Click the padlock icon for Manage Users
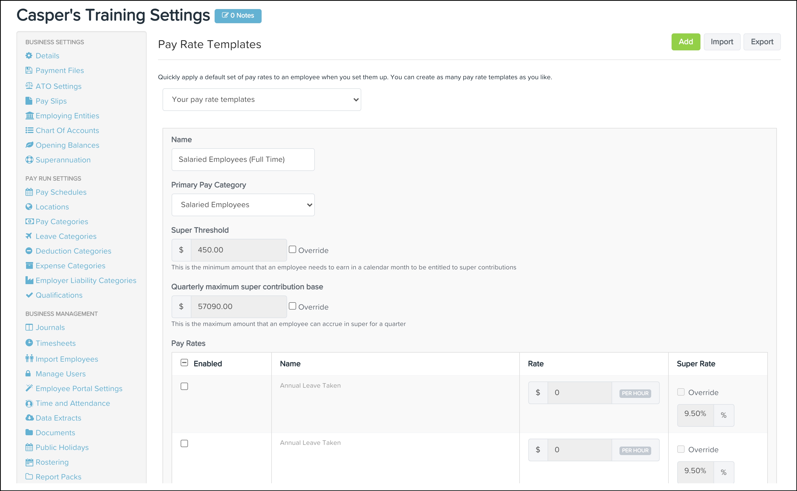 click(28, 374)
